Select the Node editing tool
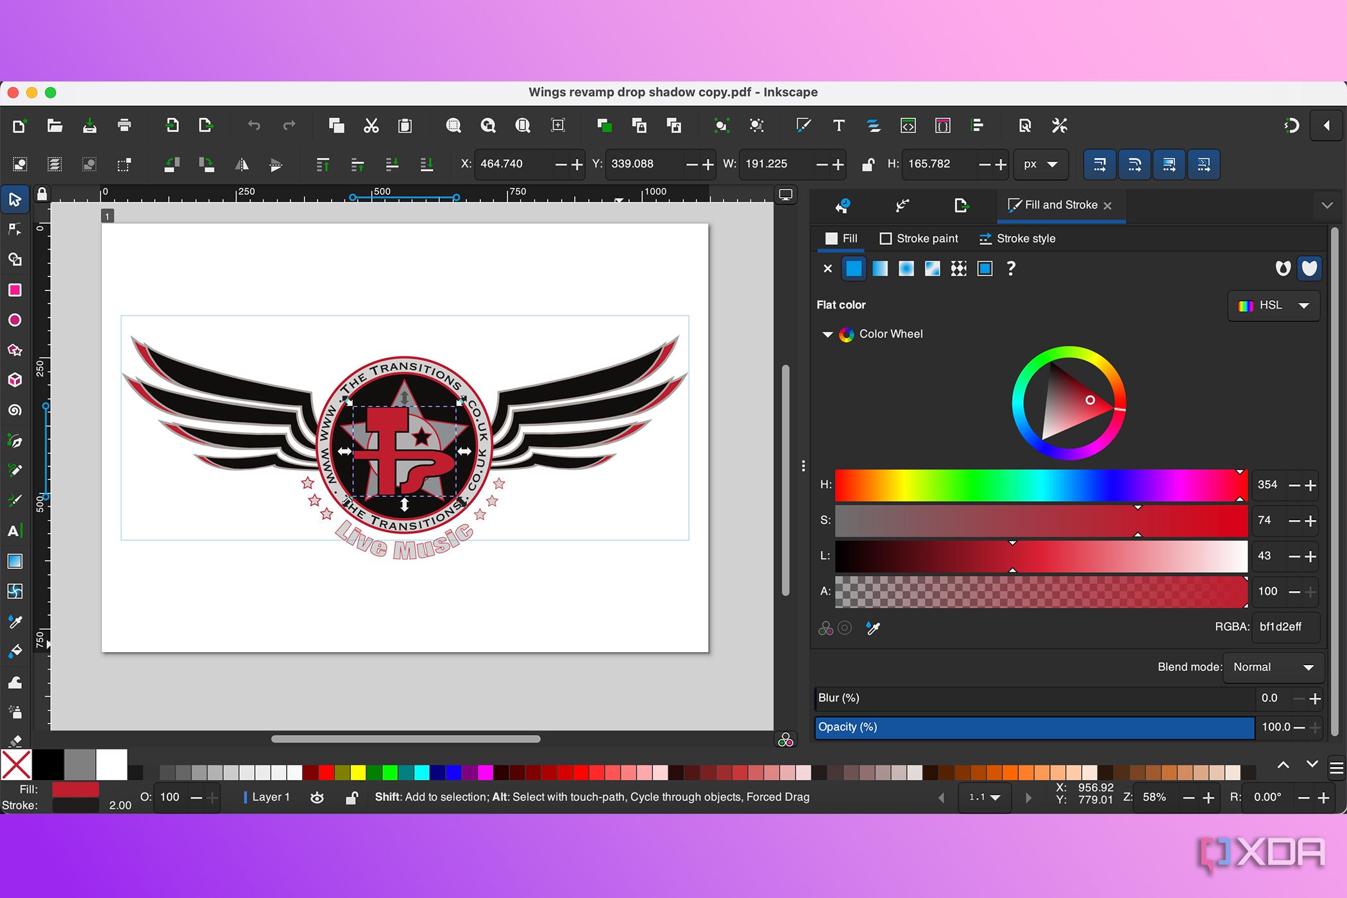Image resolution: width=1347 pixels, height=898 pixels. (x=15, y=229)
